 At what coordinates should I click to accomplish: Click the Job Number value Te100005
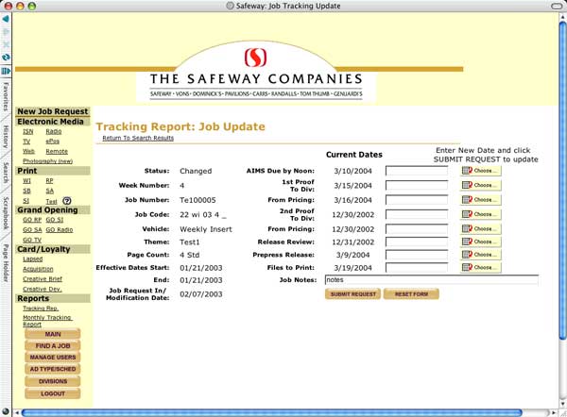click(x=198, y=200)
